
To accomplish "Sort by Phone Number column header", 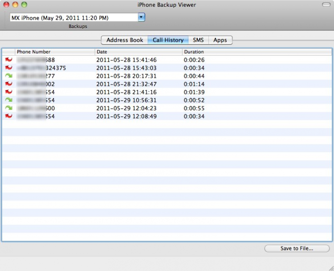I will click(55, 52).
